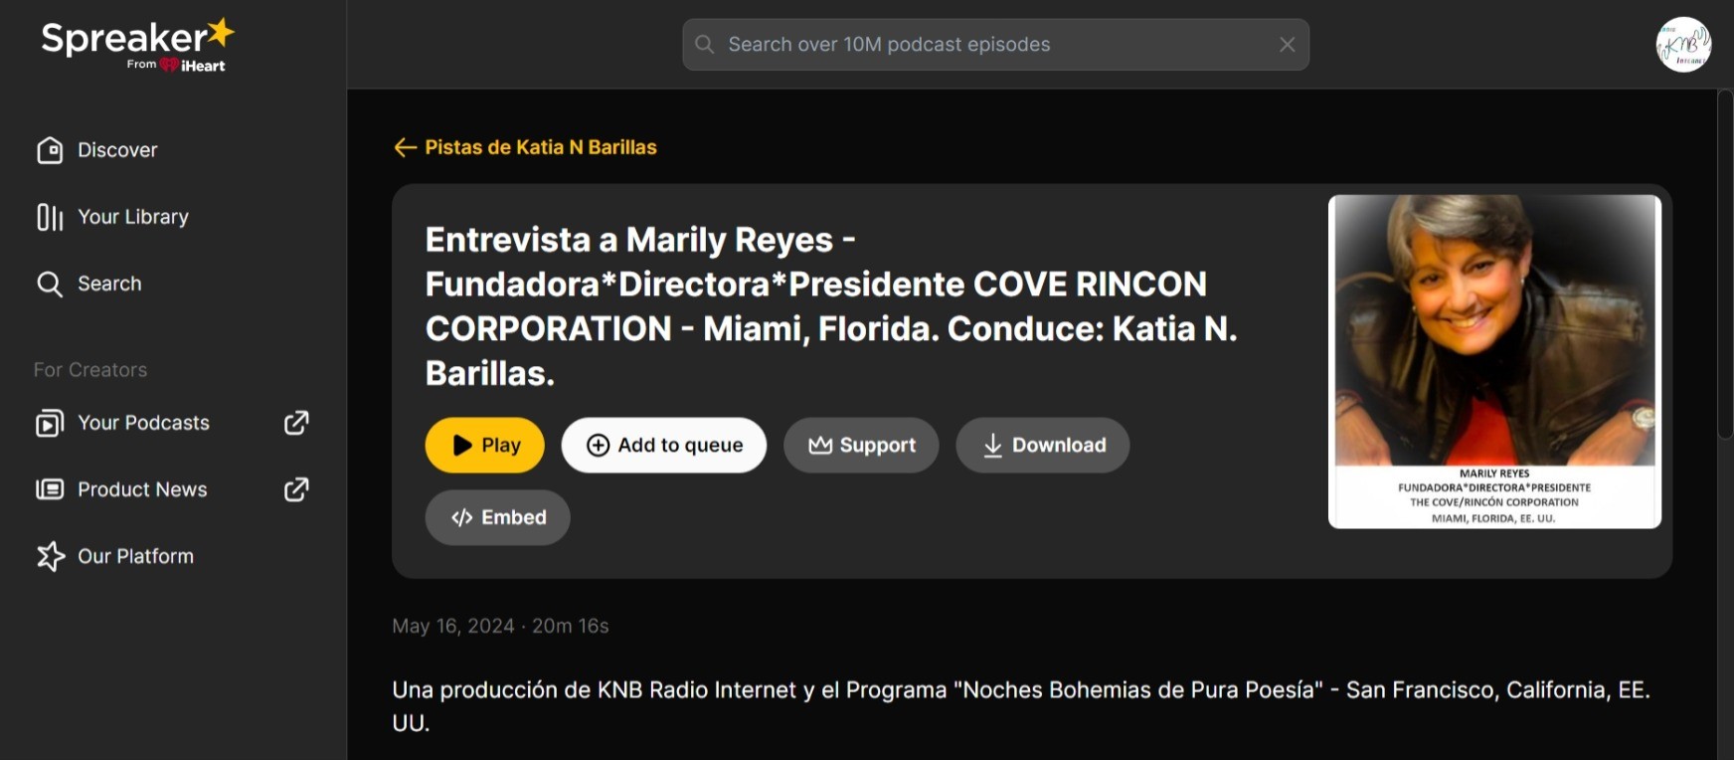The height and width of the screenshot is (760, 1734).
Task: Open Search in the sidebar
Action: click(x=89, y=284)
